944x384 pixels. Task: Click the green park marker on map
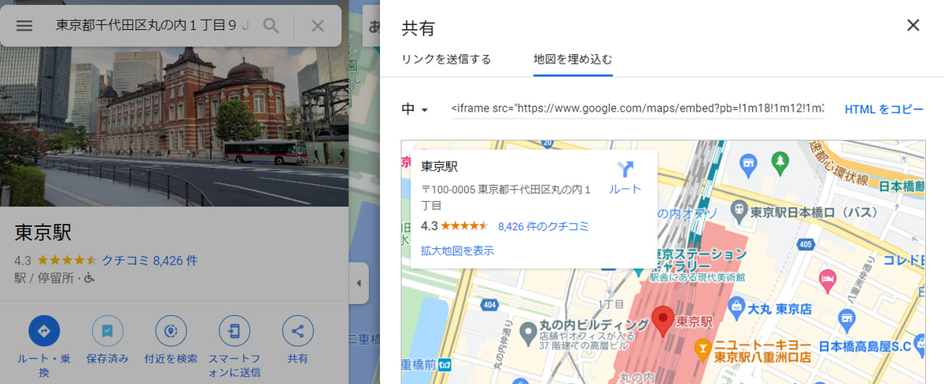click(780, 163)
